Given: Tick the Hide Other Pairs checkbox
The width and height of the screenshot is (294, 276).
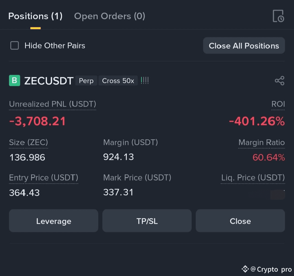Looking at the screenshot, I should click(14, 45).
